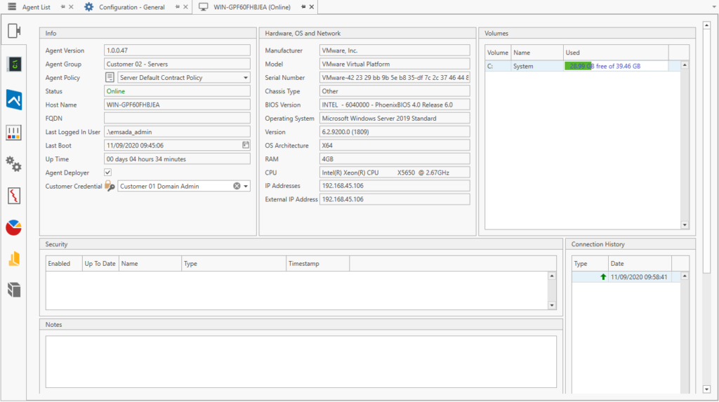This screenshot has width=719, height=402.
Task: Sort Volumes by Name column
Action: point(537,53)
